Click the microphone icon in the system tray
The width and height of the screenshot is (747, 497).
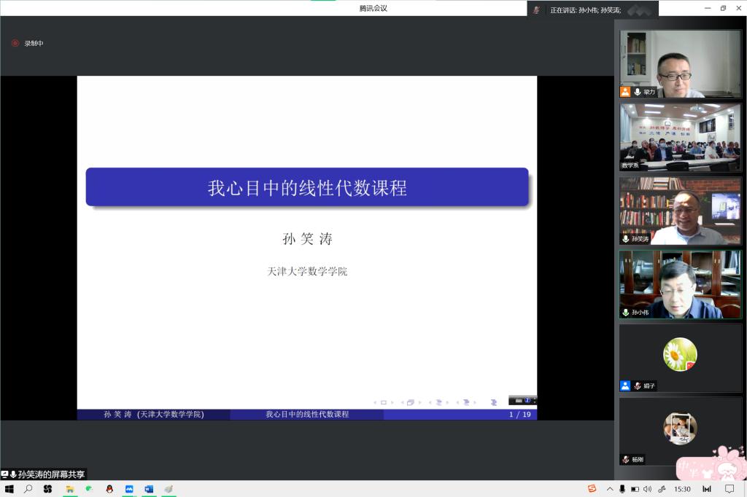point(622,489)
